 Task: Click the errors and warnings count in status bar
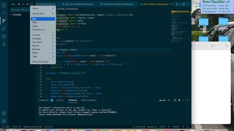click(x=49, y=127)
